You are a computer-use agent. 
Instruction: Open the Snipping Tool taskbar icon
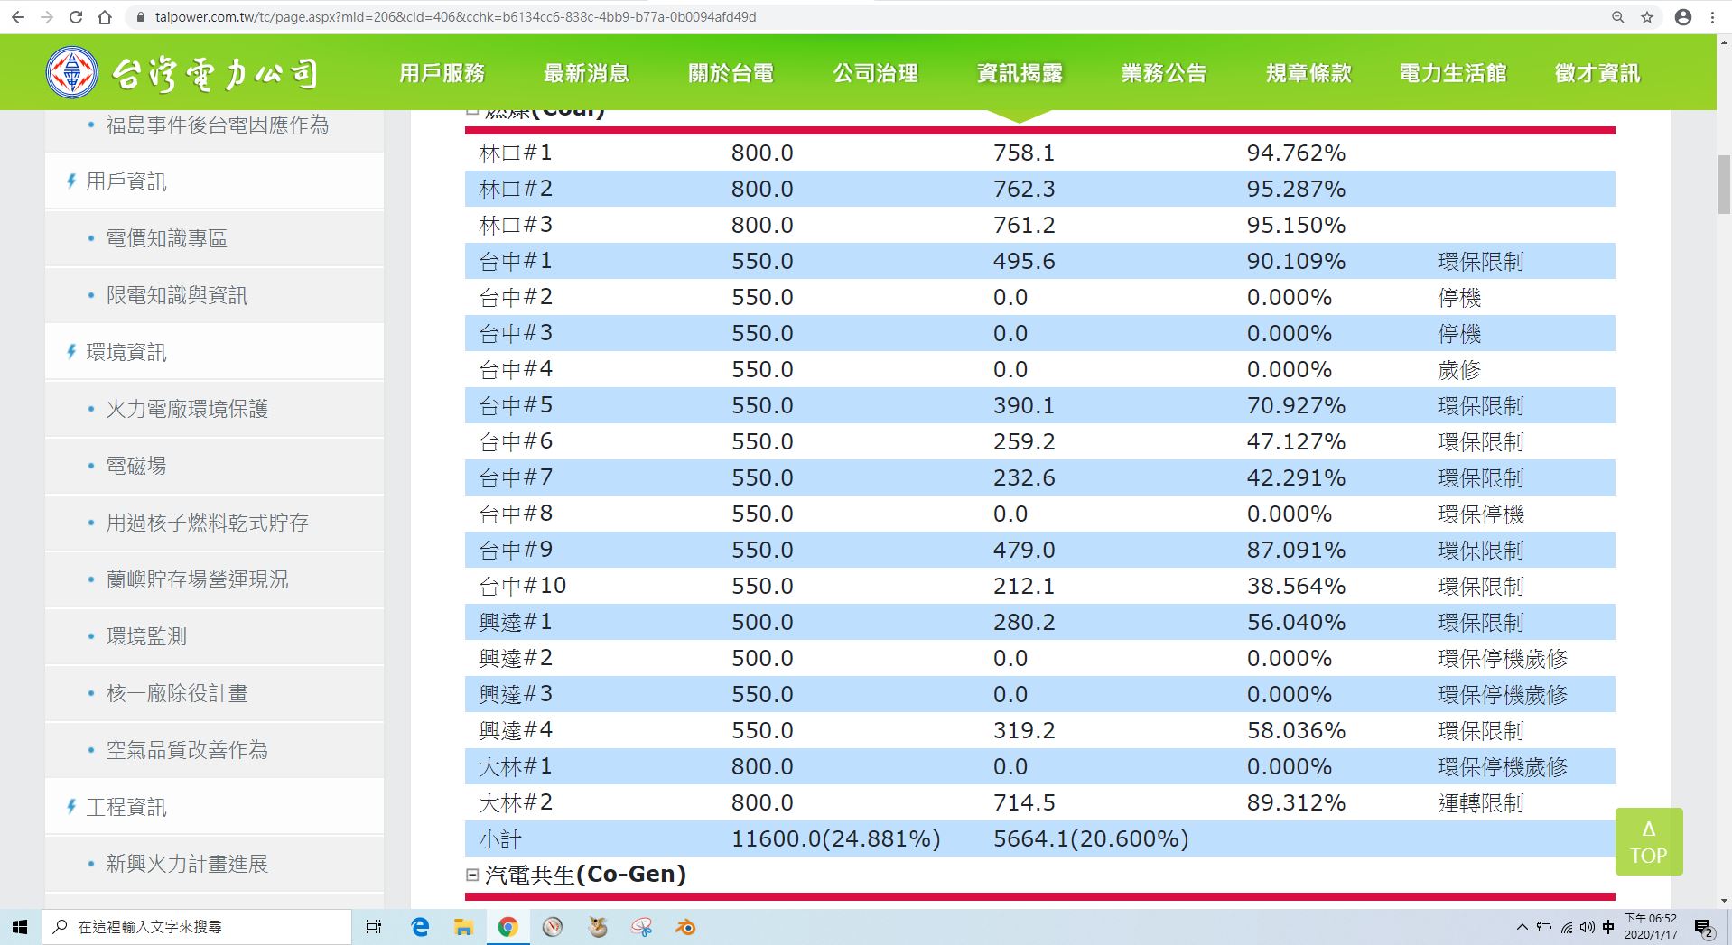coord(641,927)
